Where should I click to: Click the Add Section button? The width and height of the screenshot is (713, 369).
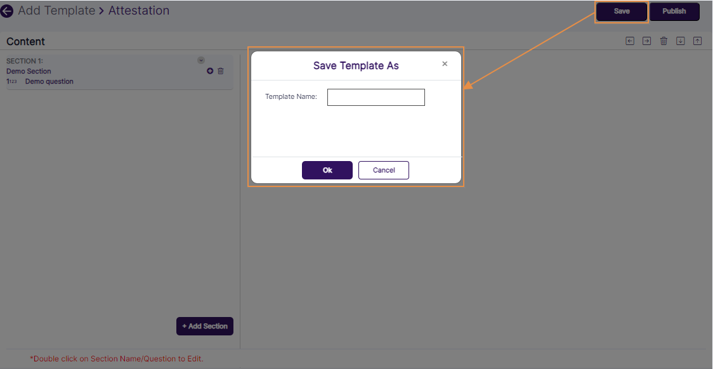(x=204, y=326)
